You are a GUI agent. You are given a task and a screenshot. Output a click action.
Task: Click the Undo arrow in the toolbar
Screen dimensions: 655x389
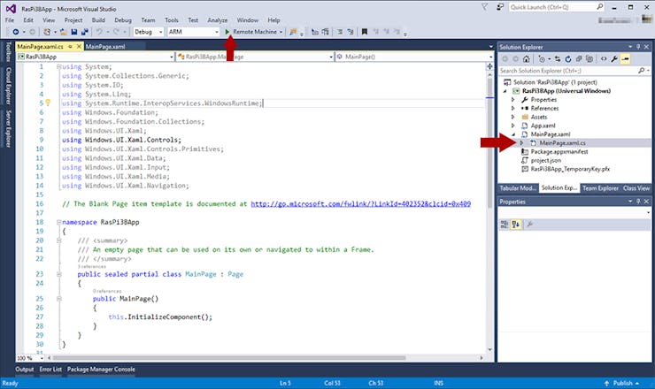[x=99, y=32]
